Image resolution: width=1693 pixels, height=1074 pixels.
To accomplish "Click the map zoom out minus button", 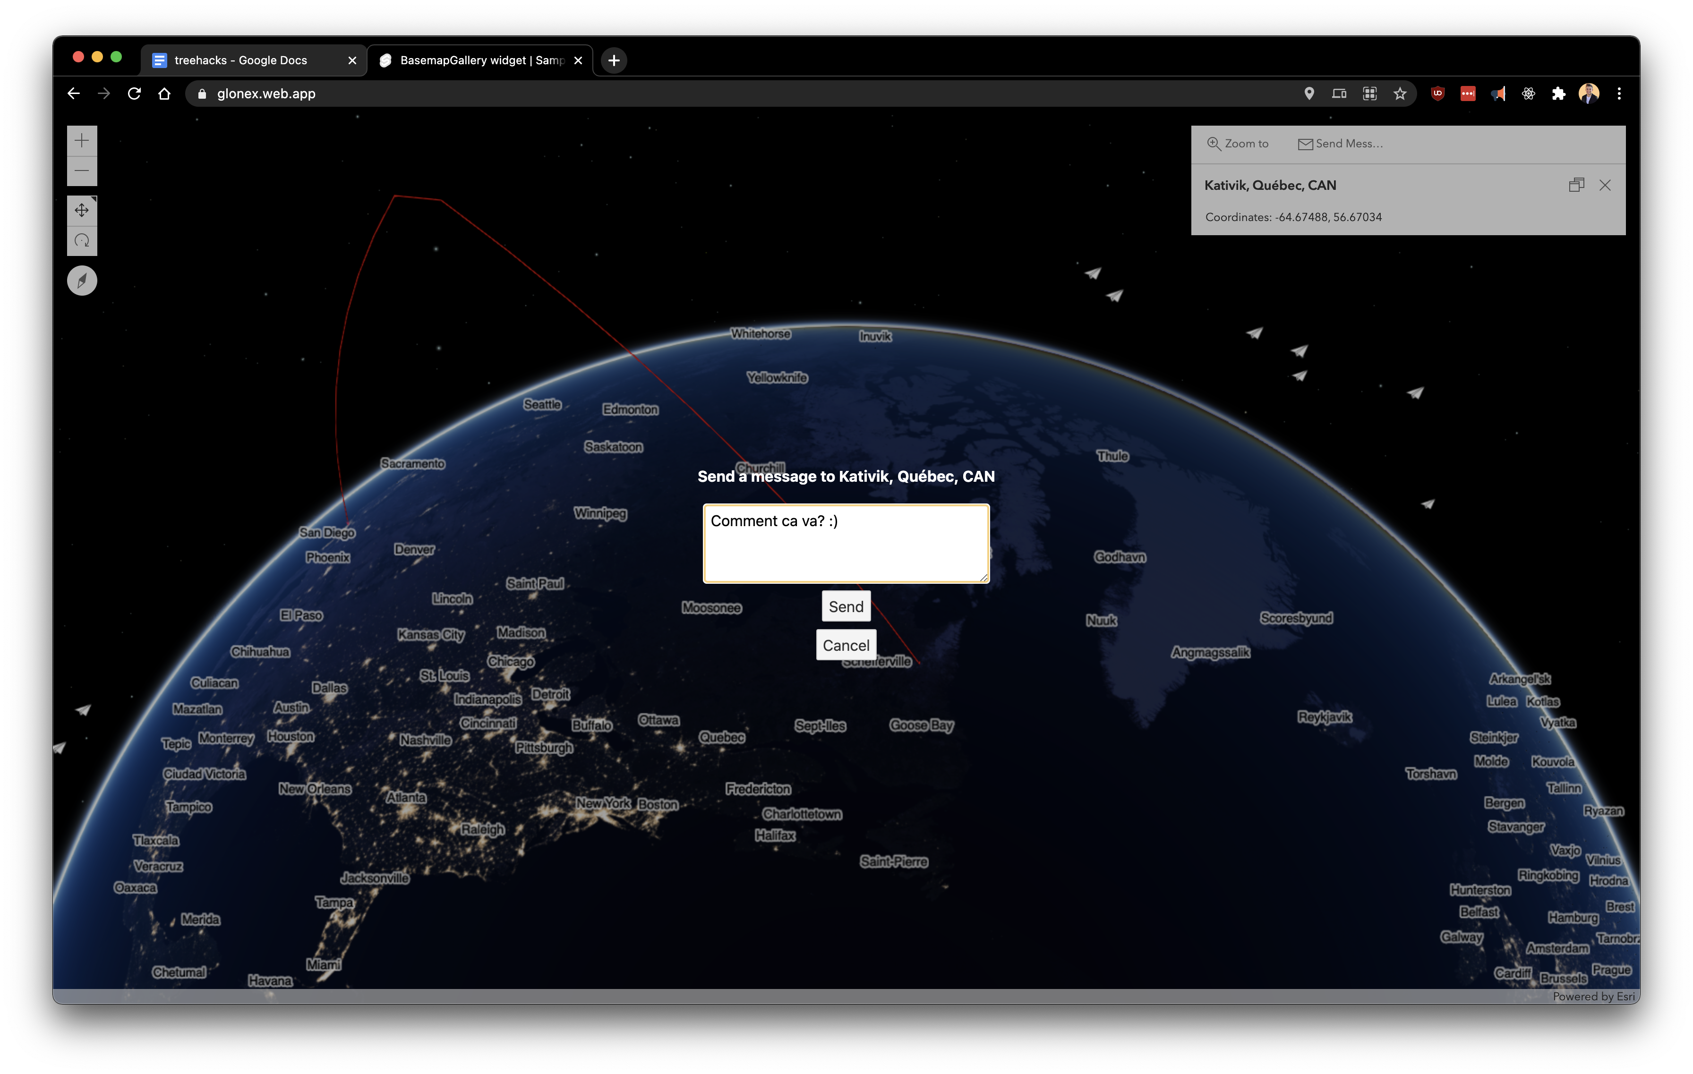I will (x=82, y=171).
